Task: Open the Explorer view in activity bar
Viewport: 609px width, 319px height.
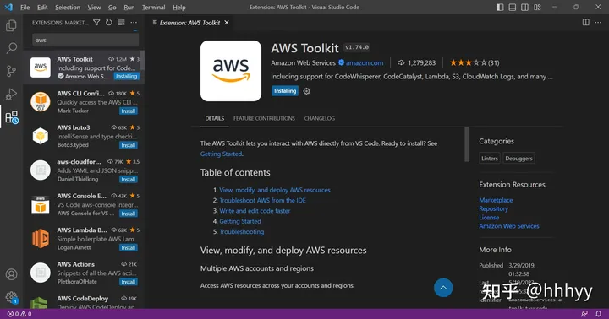Action: tap(11, 25)
